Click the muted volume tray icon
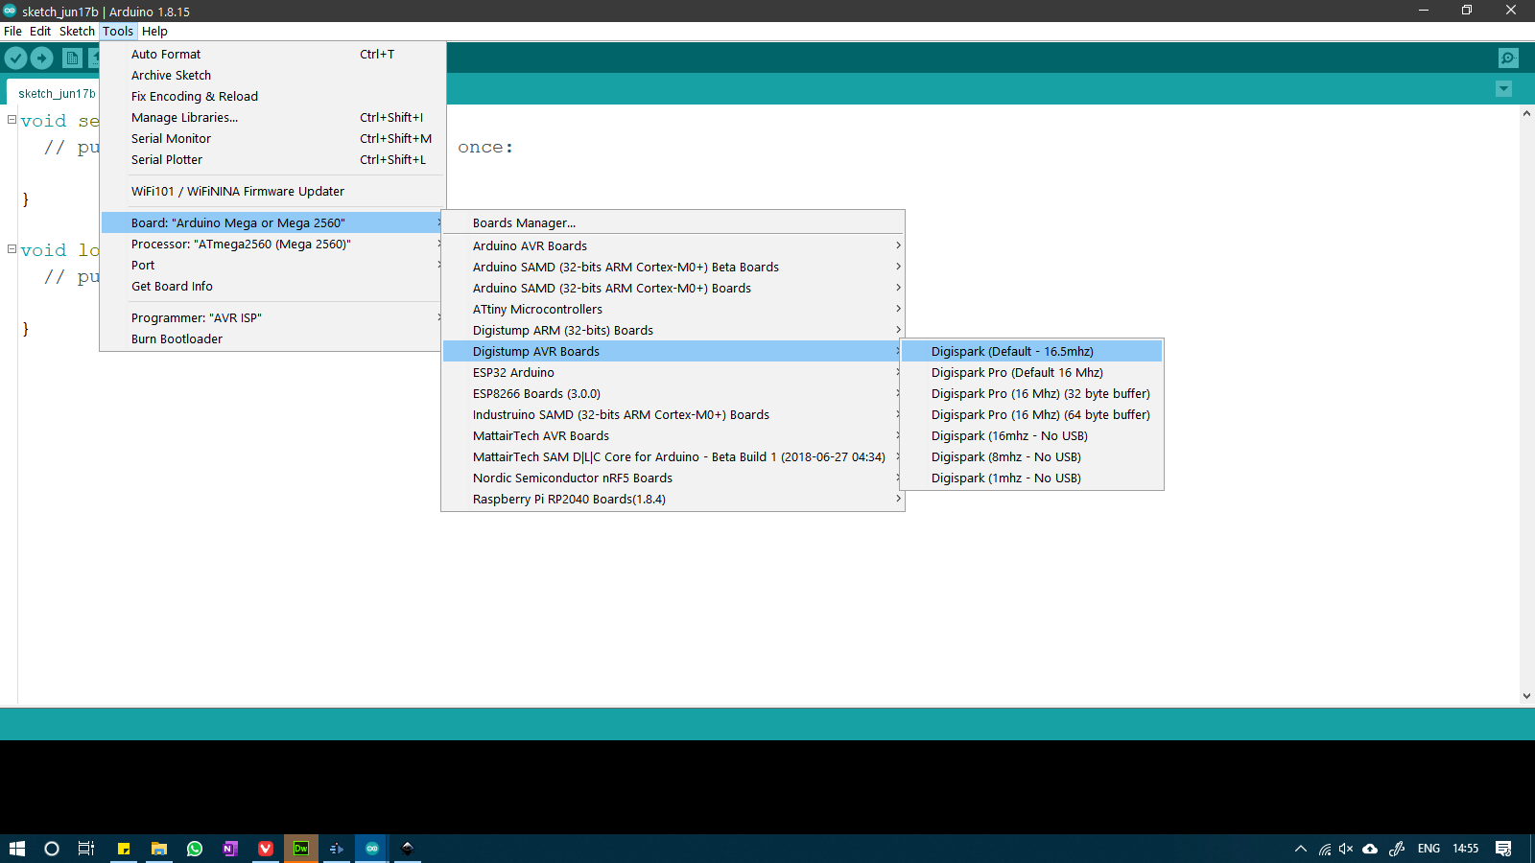Screen dimensions: 1535x863 (x=1346, y=849)
